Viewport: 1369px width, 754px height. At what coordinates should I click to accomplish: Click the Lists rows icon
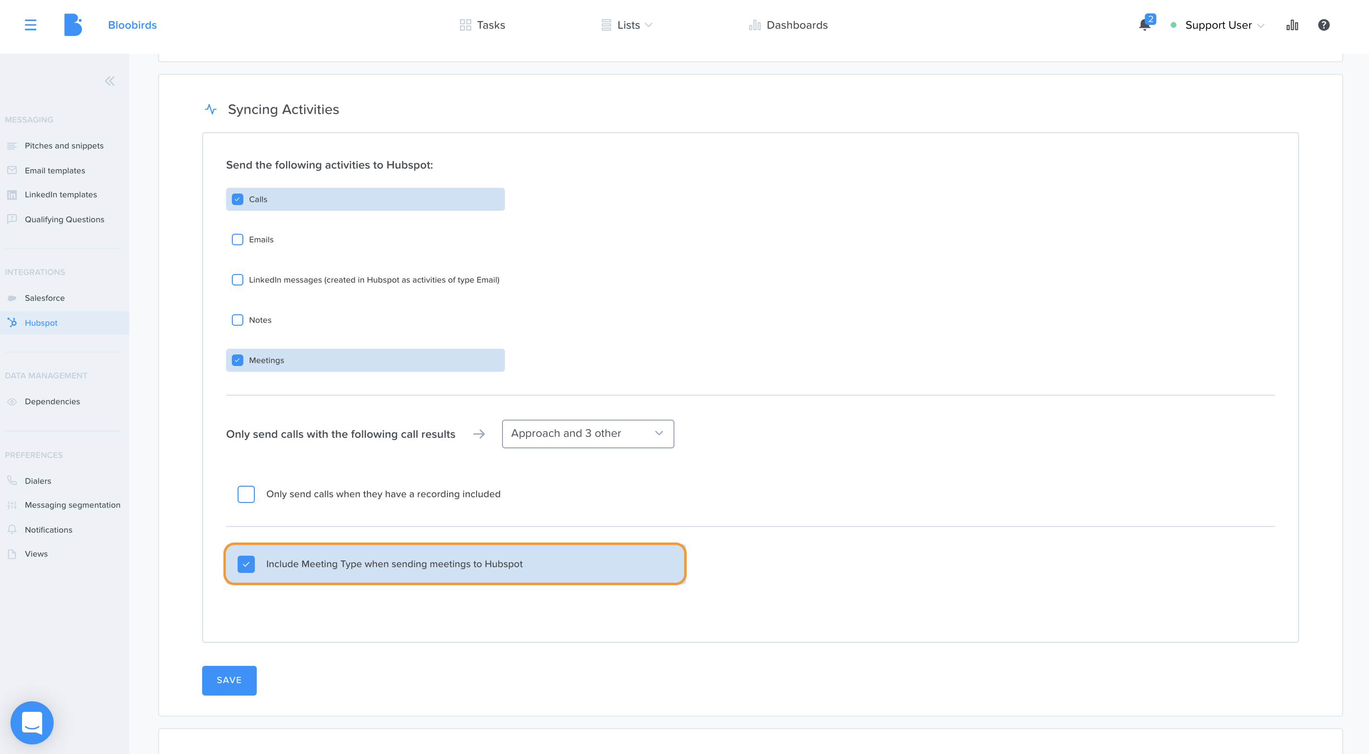click(606, 25)
